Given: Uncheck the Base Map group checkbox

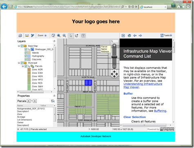Looking at the screenshot, I should point(22,46).
